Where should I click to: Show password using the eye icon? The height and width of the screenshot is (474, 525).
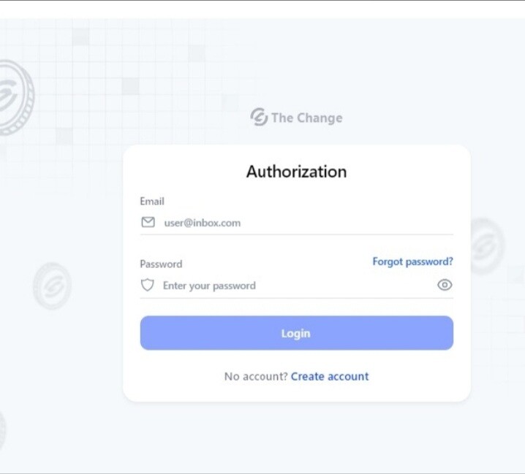(445, 285)
